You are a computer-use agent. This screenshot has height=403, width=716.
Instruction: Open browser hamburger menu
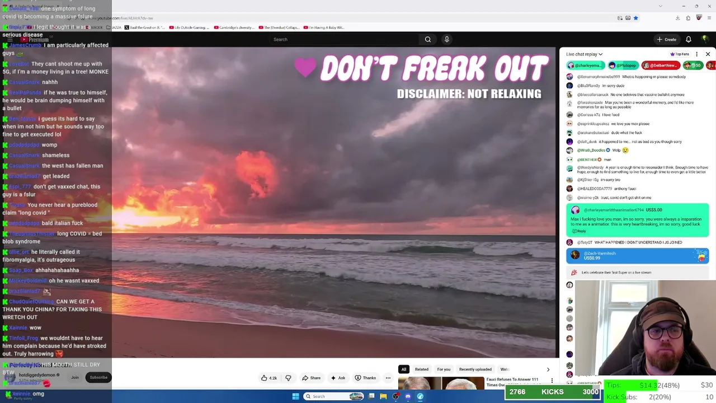pyautogui.click(x=709, y=18)
